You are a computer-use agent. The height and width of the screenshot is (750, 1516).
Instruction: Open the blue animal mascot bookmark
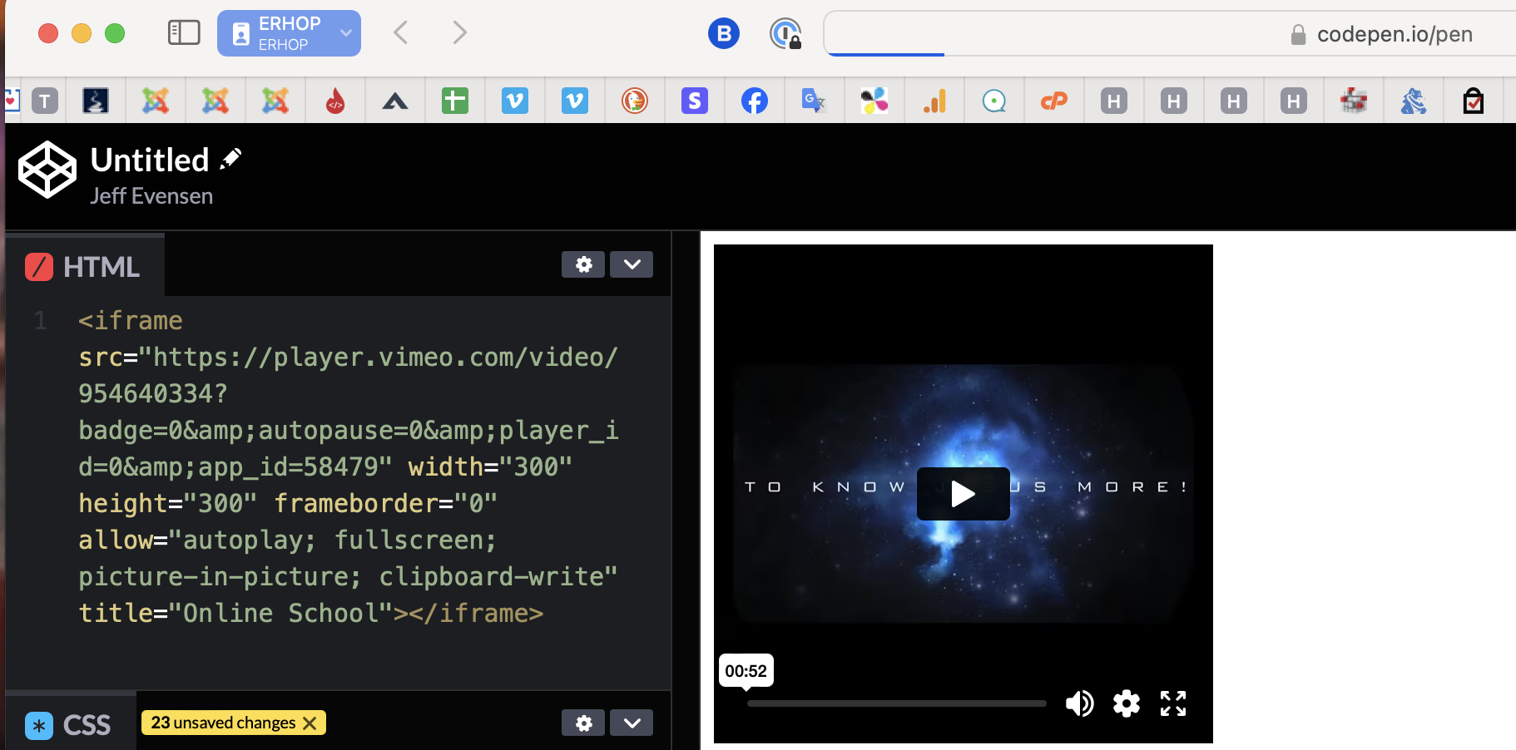[x=1414, y=101]
